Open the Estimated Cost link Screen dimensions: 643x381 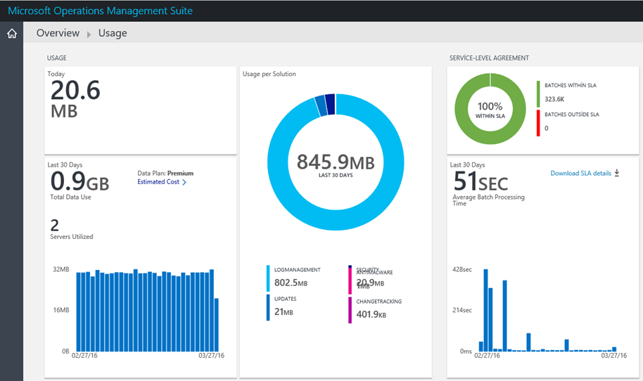[158, 182]
